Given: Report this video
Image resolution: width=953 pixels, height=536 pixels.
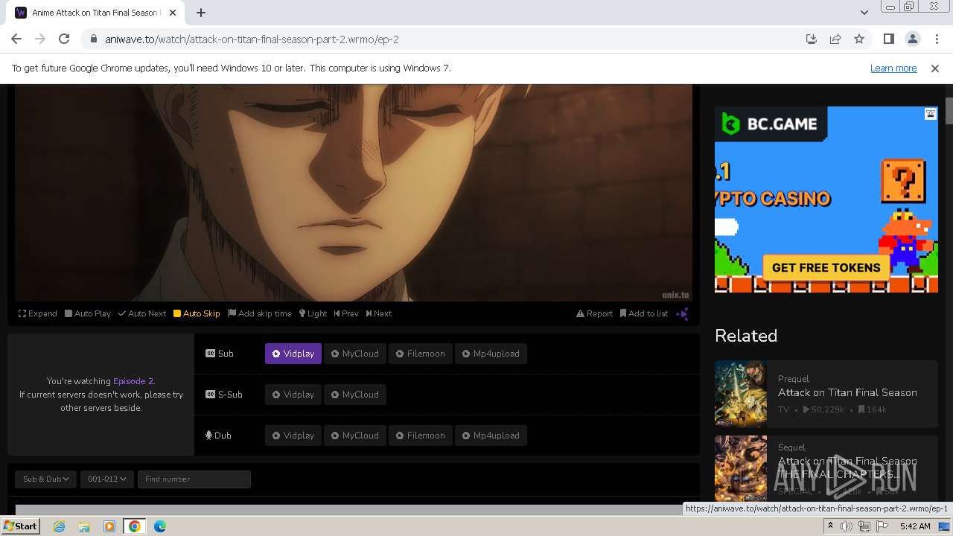Looking at the screenshot, I should pyautogui.click(x=595, y=313).
